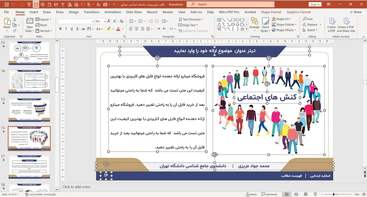Align text right
Image resolution: width=367 pixels, height=197 pixels.
[142, 29]
